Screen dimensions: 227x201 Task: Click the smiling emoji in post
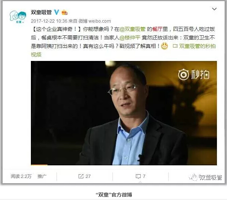164,46
